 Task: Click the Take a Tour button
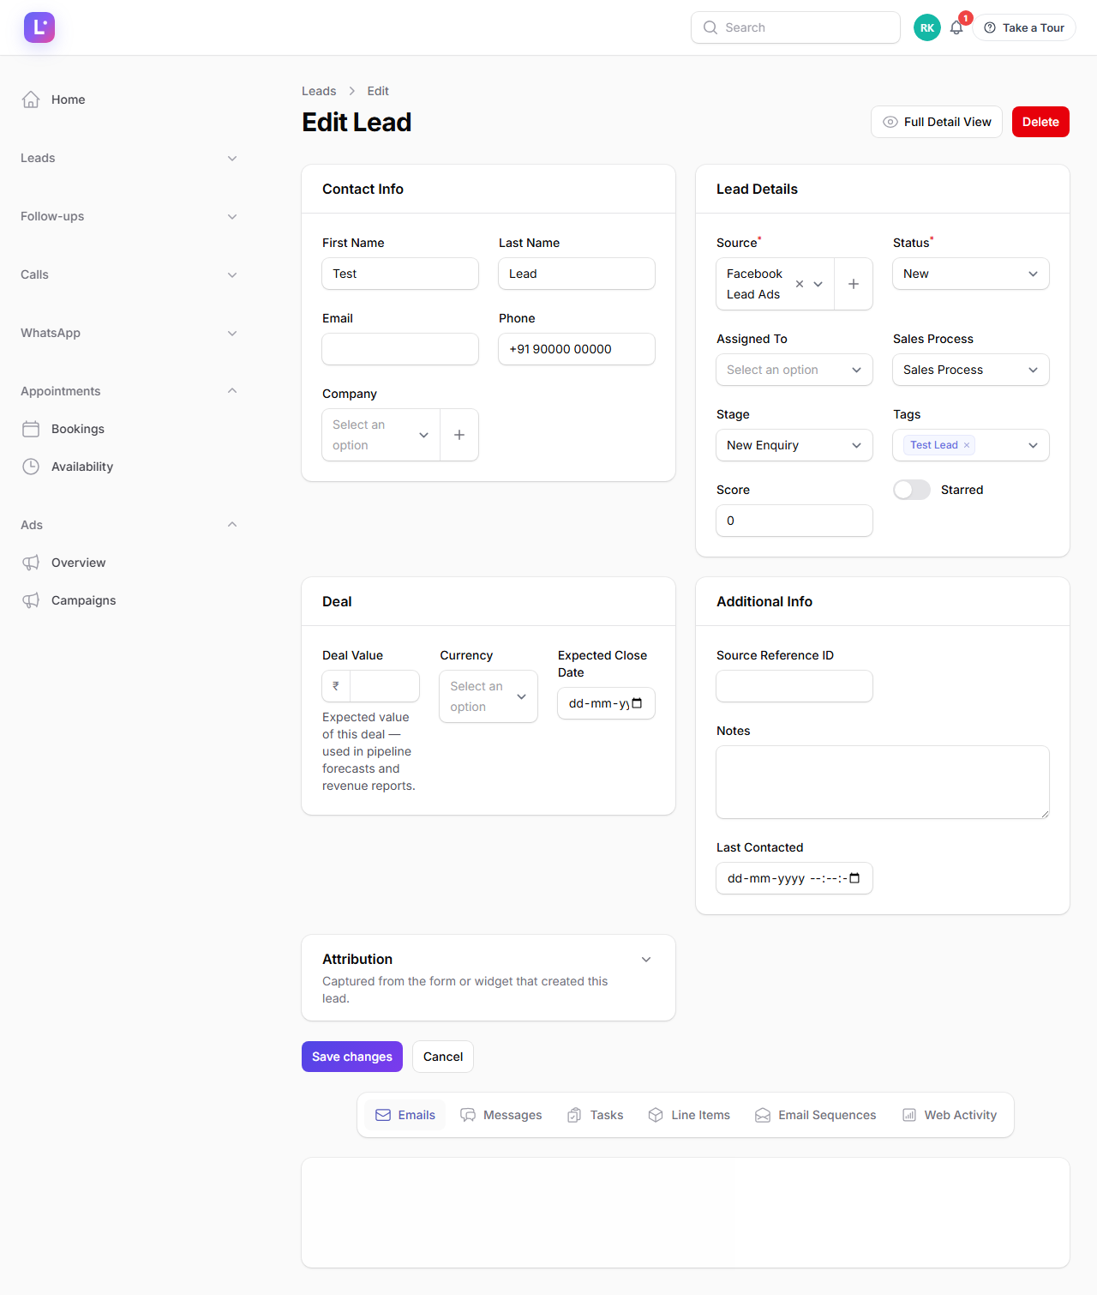[x=1024, y=27]
